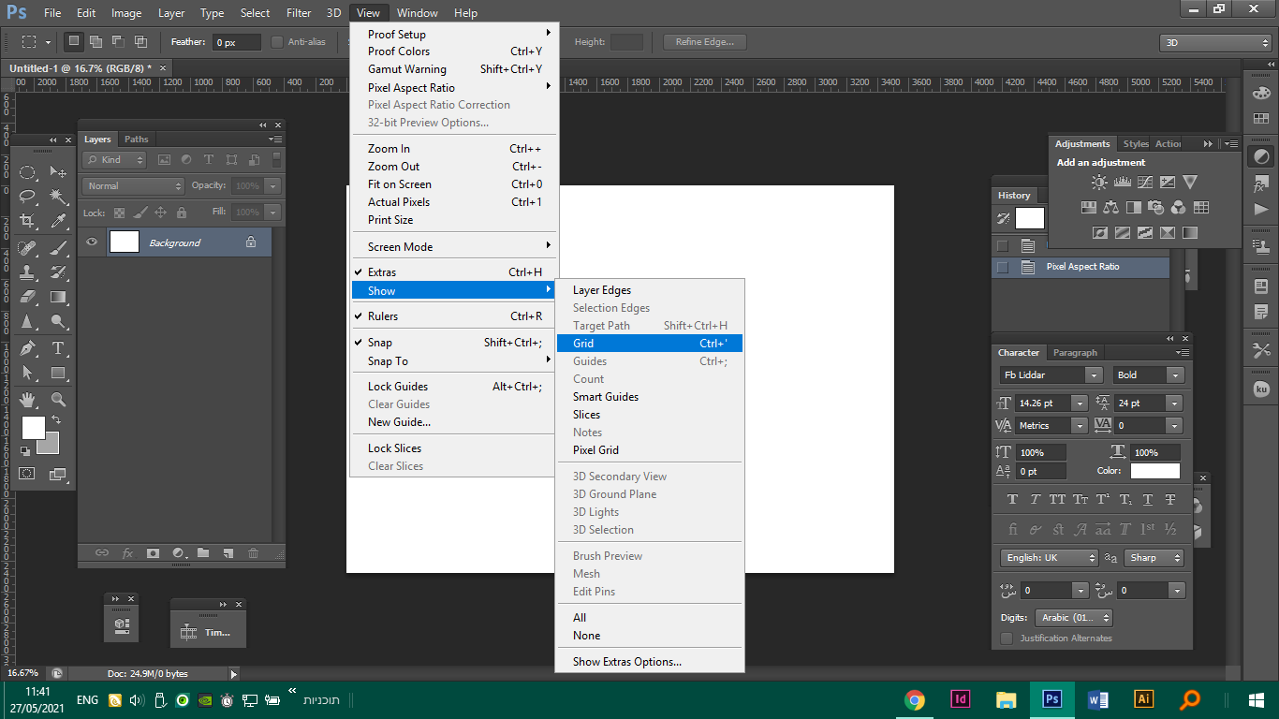
Task: Toggle the Justification Alternates checkbox
Action: click(x=1007, y=638)
